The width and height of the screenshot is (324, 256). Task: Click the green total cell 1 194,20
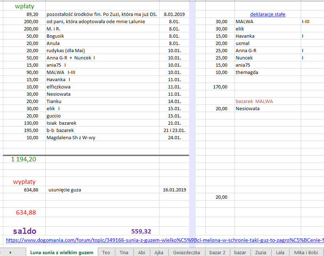tap(24, 159)
